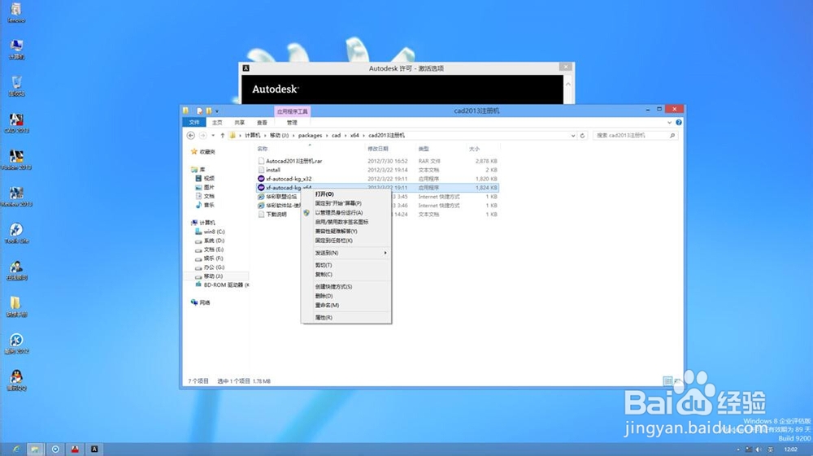This screenshot has width=813, height=456.
Task: Expand the ribbon with the chevron
Action: click(x=669, y=122)
